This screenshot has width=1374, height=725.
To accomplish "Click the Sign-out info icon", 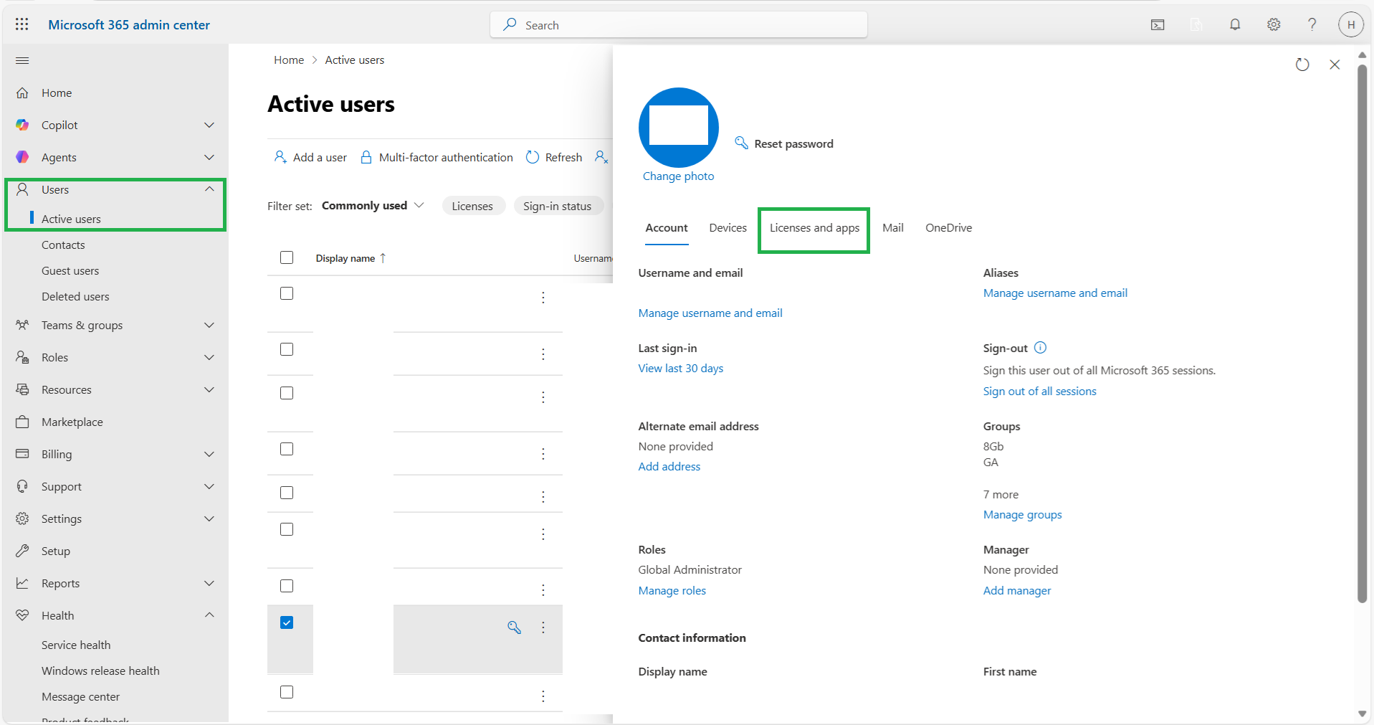I will [1041, 348].
